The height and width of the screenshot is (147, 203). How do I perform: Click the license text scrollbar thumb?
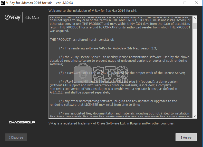click(x=195, y=26)
